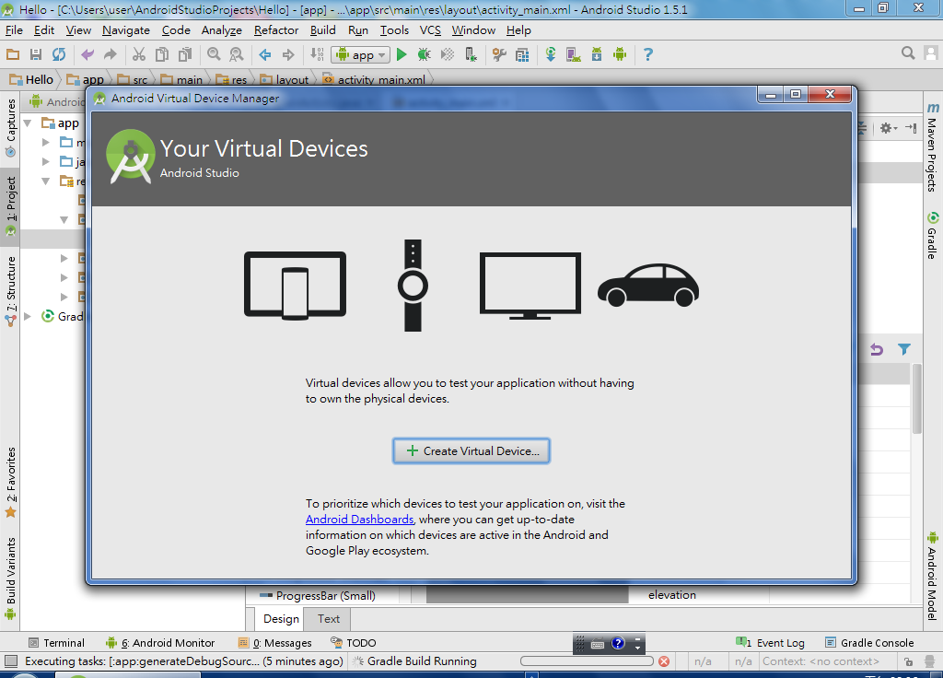Click the Search Everywhere magnifier icon
Viewport: 943px width, 678px height.
pyautogui.click(x=908, y=53)
